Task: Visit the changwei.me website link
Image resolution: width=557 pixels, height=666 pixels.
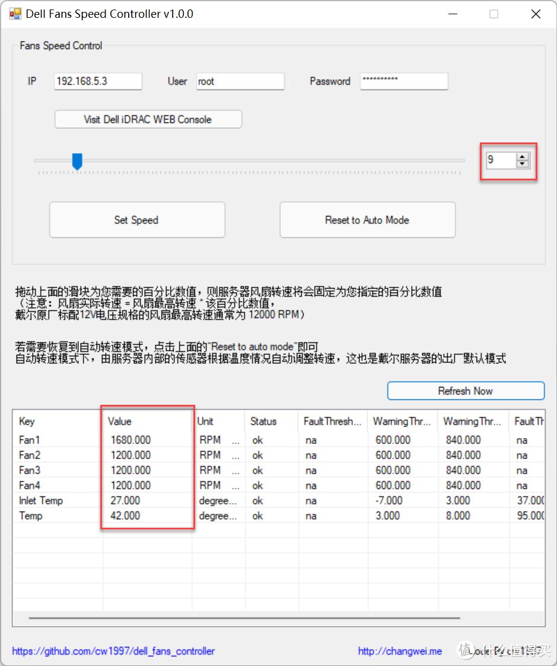Action: coord(400,651)
